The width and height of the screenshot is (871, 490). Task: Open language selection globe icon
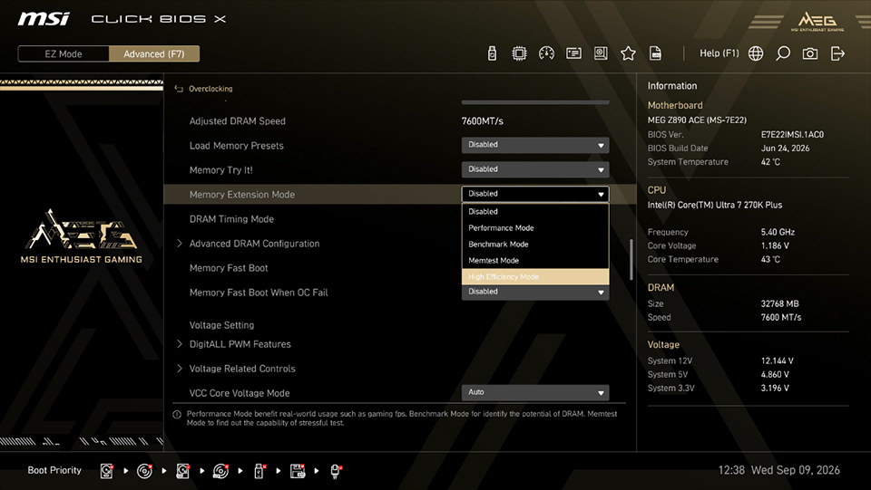(x=756, y=53)
